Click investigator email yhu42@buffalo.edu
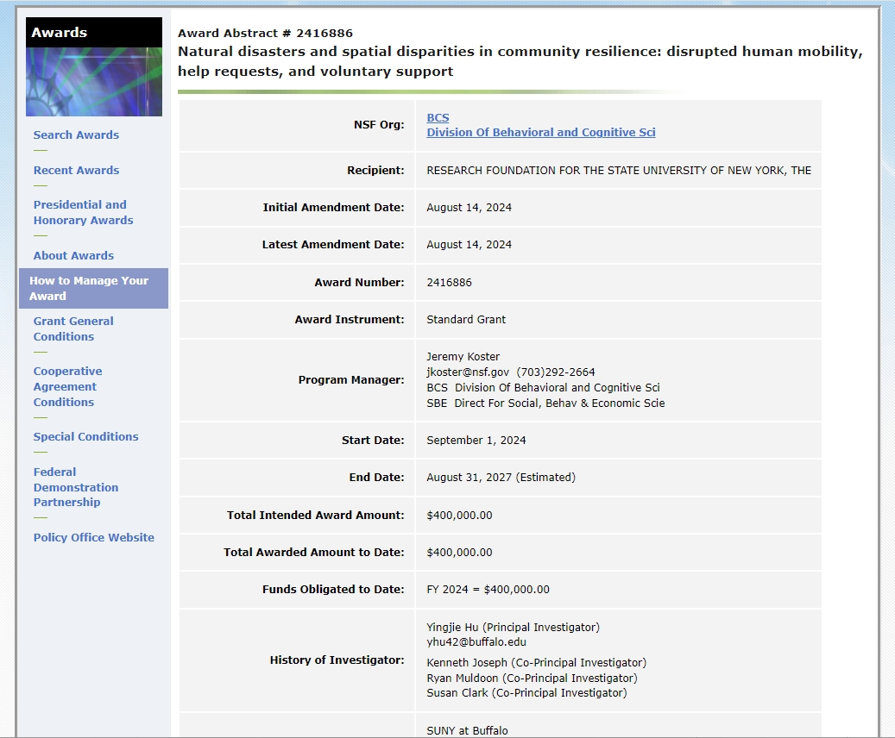The width and height of the screenshot is (895, 738). [476, 642]
